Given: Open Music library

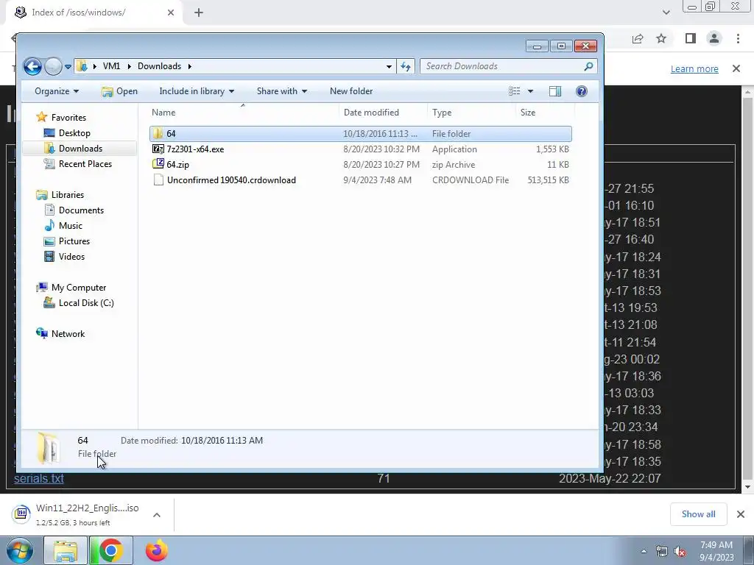Looking at the screenshot, I should [70, 225].
